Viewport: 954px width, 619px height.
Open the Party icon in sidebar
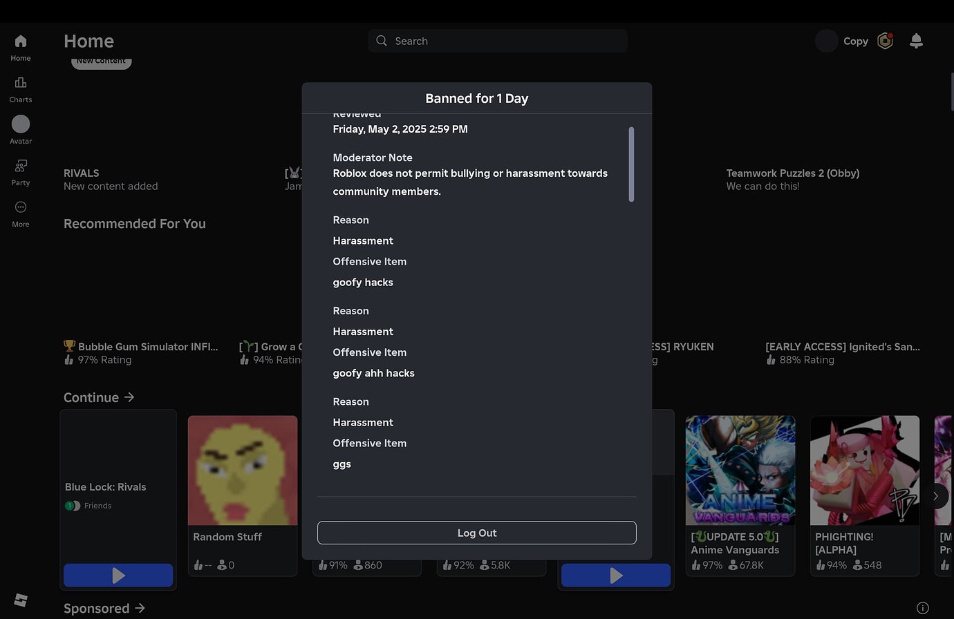pyautogui.click(x=21, y=166)
